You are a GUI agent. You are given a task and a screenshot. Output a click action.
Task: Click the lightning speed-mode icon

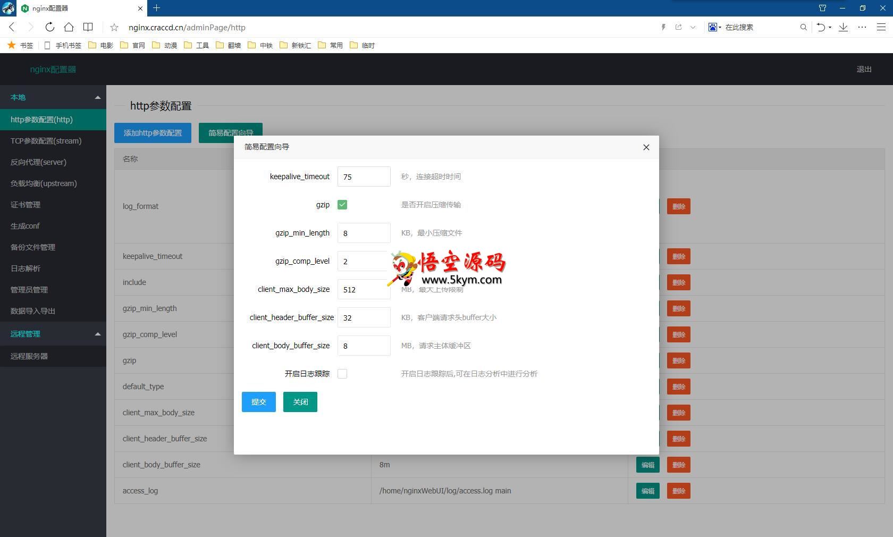tap(663, 27)
